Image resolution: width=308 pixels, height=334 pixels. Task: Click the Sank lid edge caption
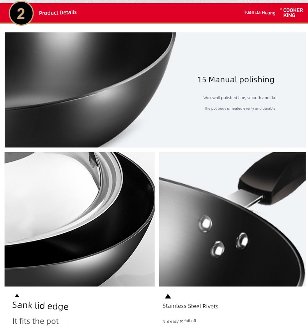click(x=40, y=306)
